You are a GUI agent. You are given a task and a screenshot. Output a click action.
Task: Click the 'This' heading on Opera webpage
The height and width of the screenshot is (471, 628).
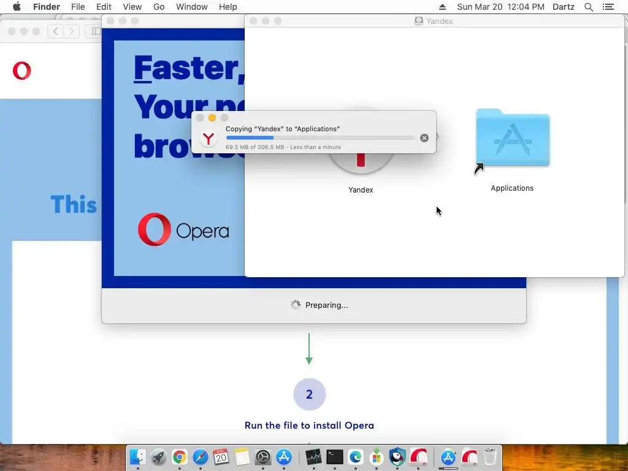tap(74, 204)
